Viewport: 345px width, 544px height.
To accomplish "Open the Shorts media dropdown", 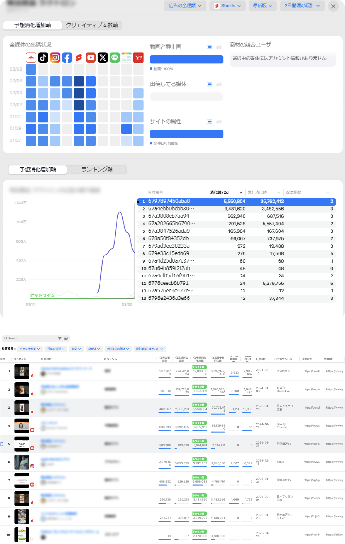I will tap(227, 6).
